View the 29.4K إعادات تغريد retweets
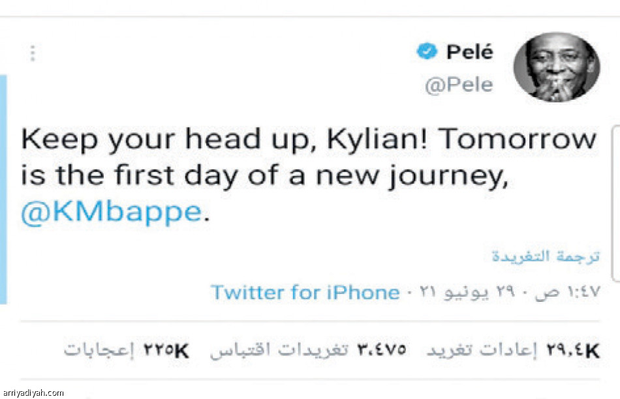This screenshot has height=399, width=620. click(512, 350)
